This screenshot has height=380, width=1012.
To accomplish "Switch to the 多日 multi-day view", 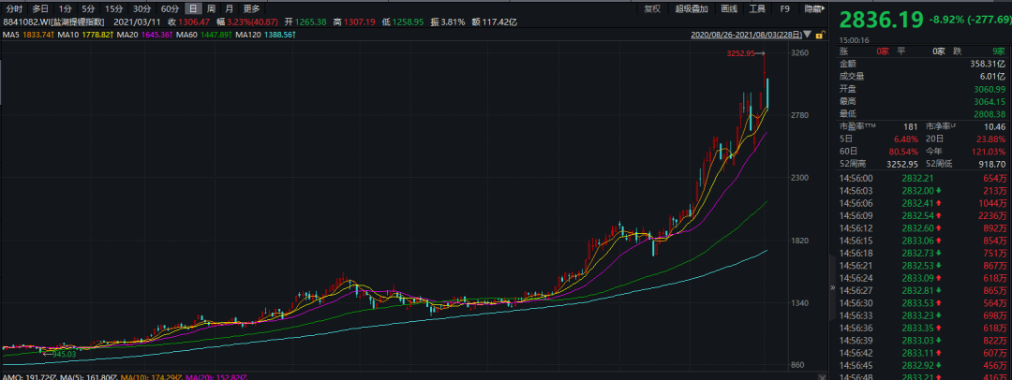I will click(39, 8).
